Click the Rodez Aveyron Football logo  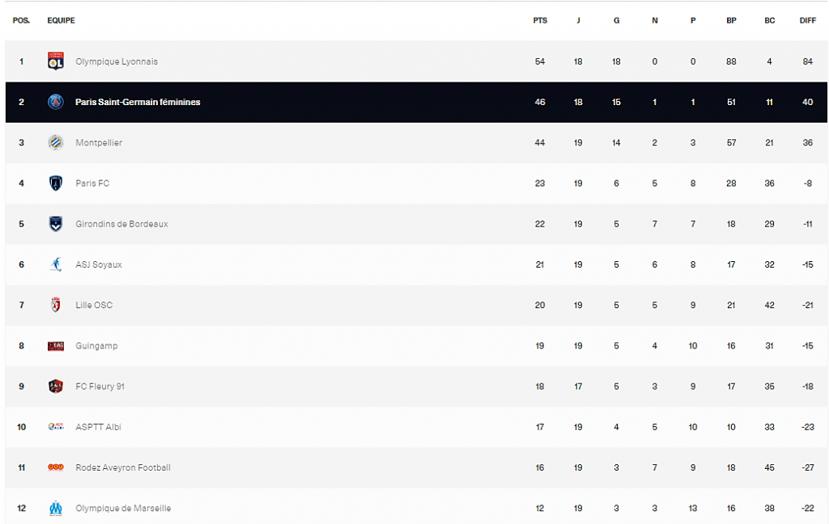tap(56, 467)
